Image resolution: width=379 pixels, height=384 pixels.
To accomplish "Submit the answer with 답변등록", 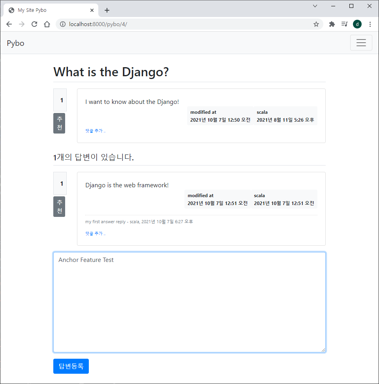I will (71, 366).
